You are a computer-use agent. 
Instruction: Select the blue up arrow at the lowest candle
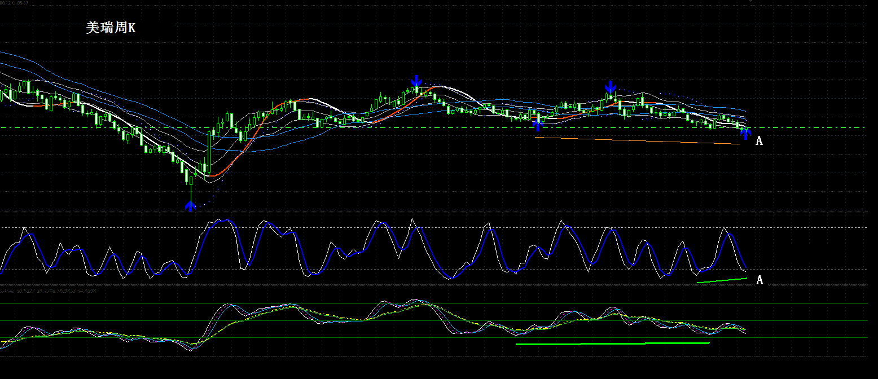[191, 206]
